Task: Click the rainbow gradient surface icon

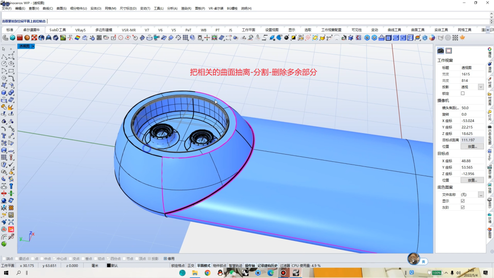Action: [77, 38]
